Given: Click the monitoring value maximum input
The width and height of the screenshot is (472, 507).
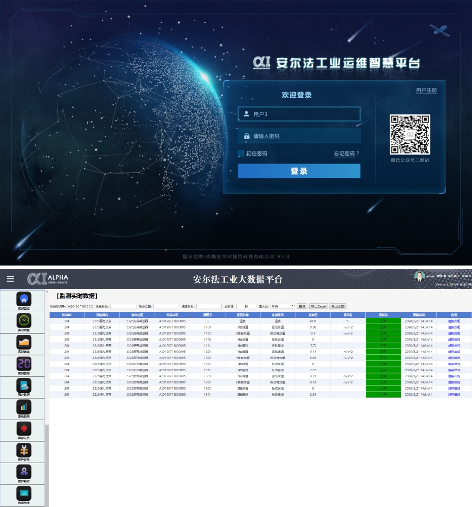Looking at the screenshot, I should pyautogui.click(x=252, y=306).
